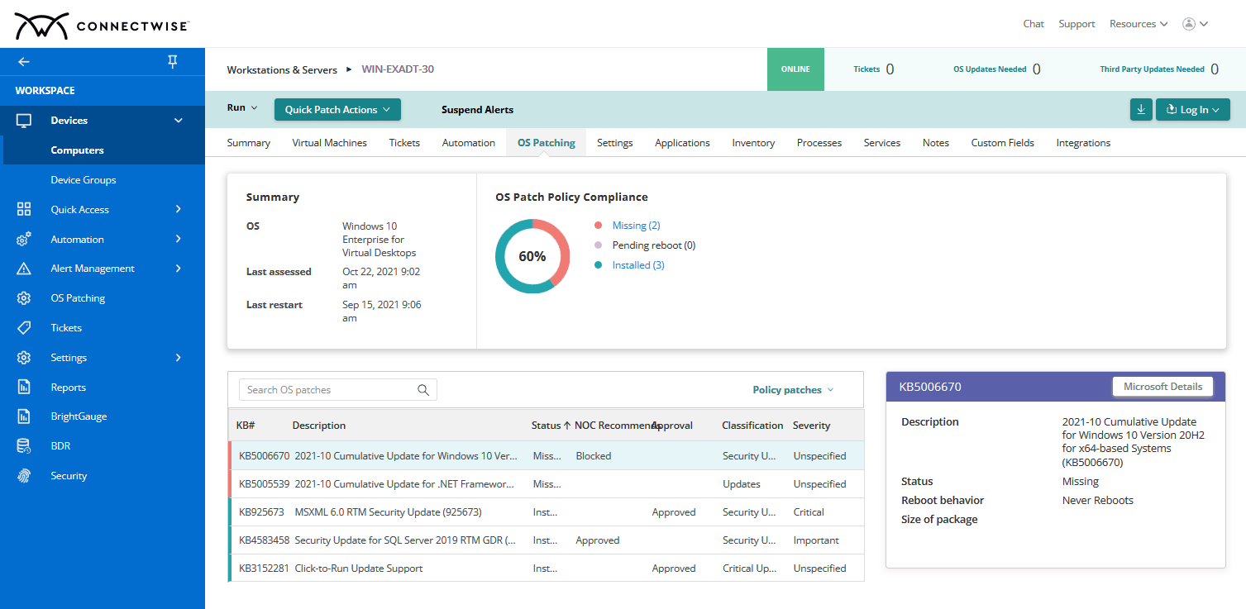Screen dimensions: 1246x609
Task: Click the Microsoft Details button
Action: [1162, 386]
